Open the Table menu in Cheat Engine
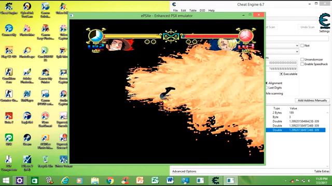332x186 pixels. pos(192,10)
